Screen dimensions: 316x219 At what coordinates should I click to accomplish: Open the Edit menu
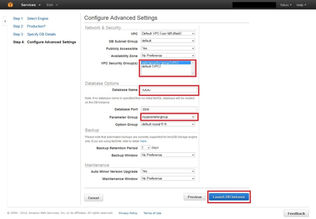52,5
